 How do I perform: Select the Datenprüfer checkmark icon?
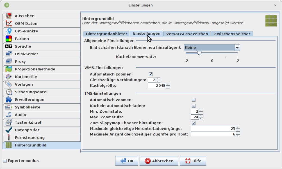point(9,130)
